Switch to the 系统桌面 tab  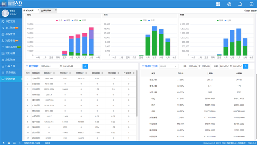click(x=31, y=11)
